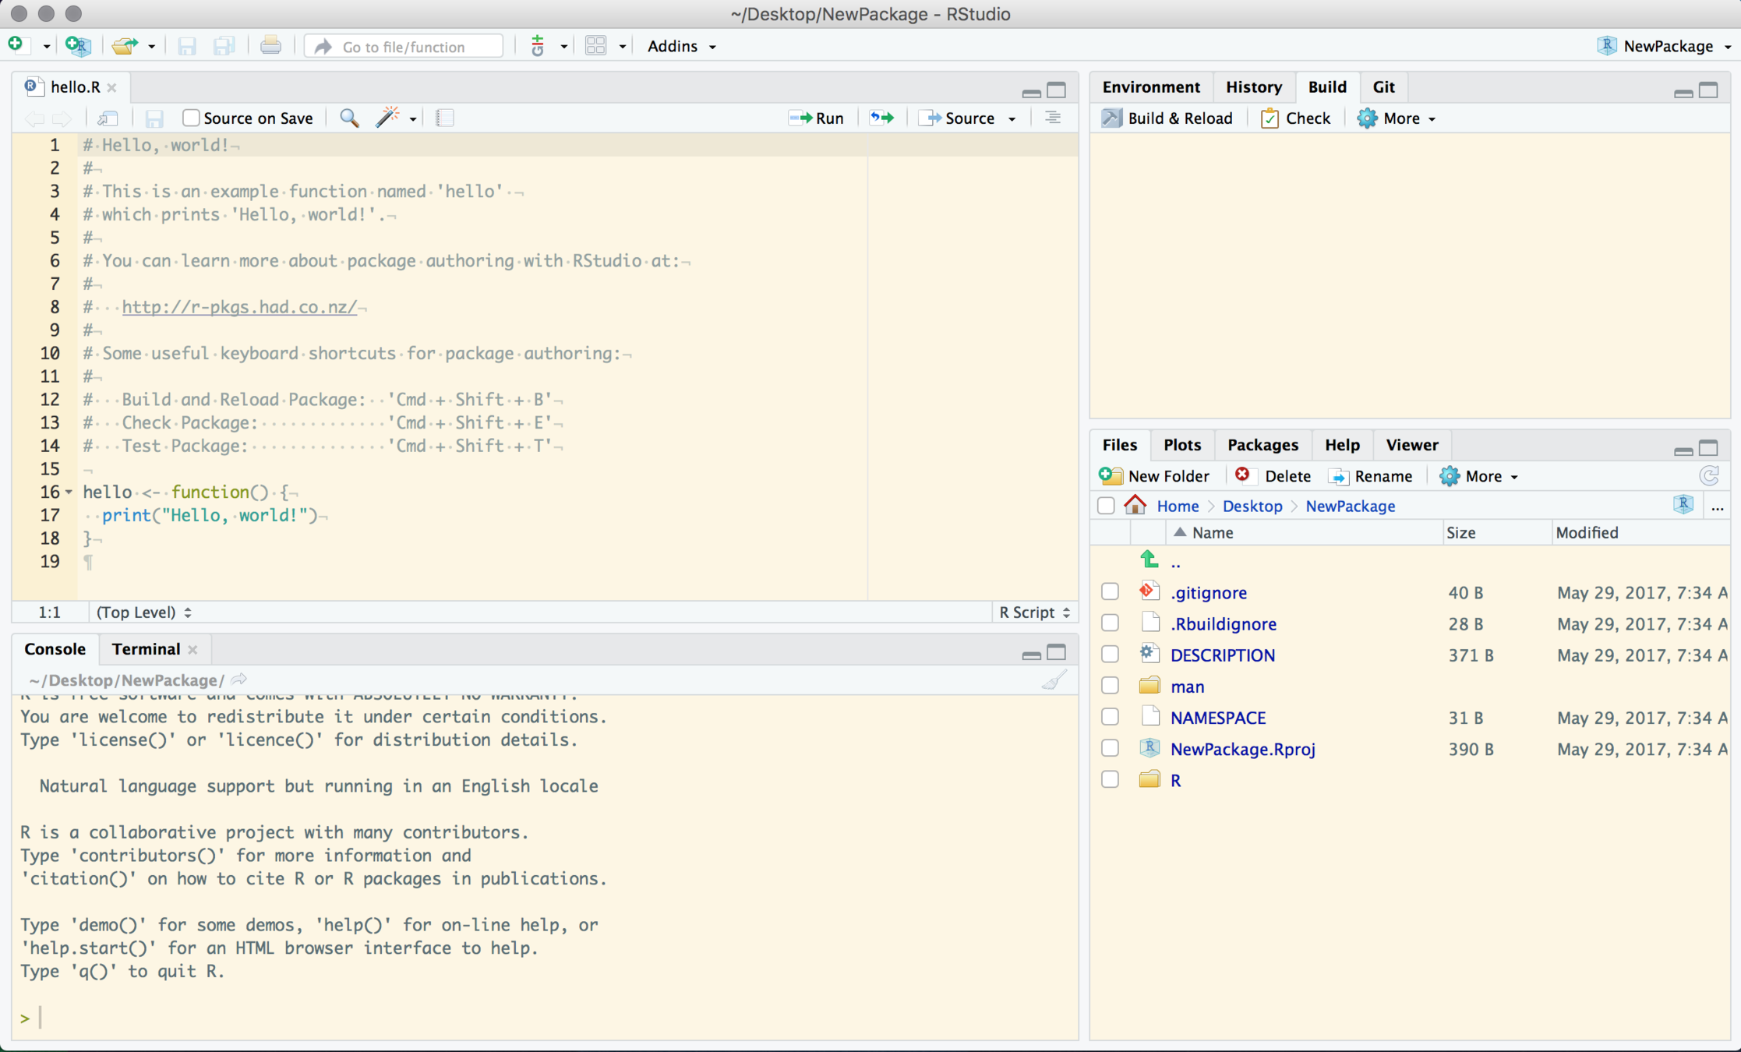Click the find/replace magnifier icon
This screenshot has width=1741, height=1052.
point(349,118)
